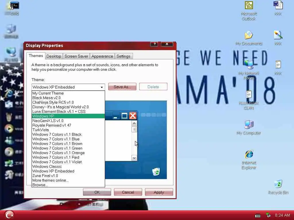Open My Computer desktop icon
Image resolution: width=294 pixels, height=220 pixels.
(249, 127)
